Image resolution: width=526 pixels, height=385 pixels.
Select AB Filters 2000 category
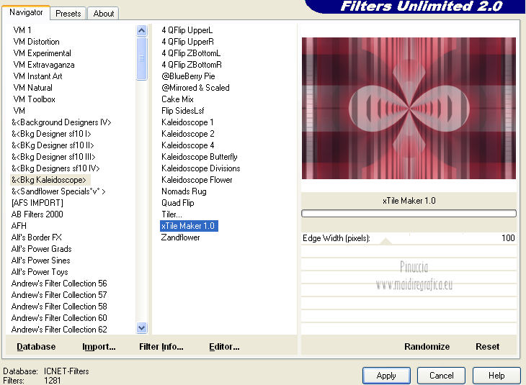point(37,214)
